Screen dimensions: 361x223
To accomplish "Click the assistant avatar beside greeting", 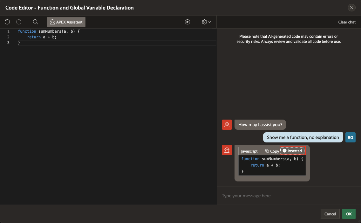I will (x=227, y=125).
